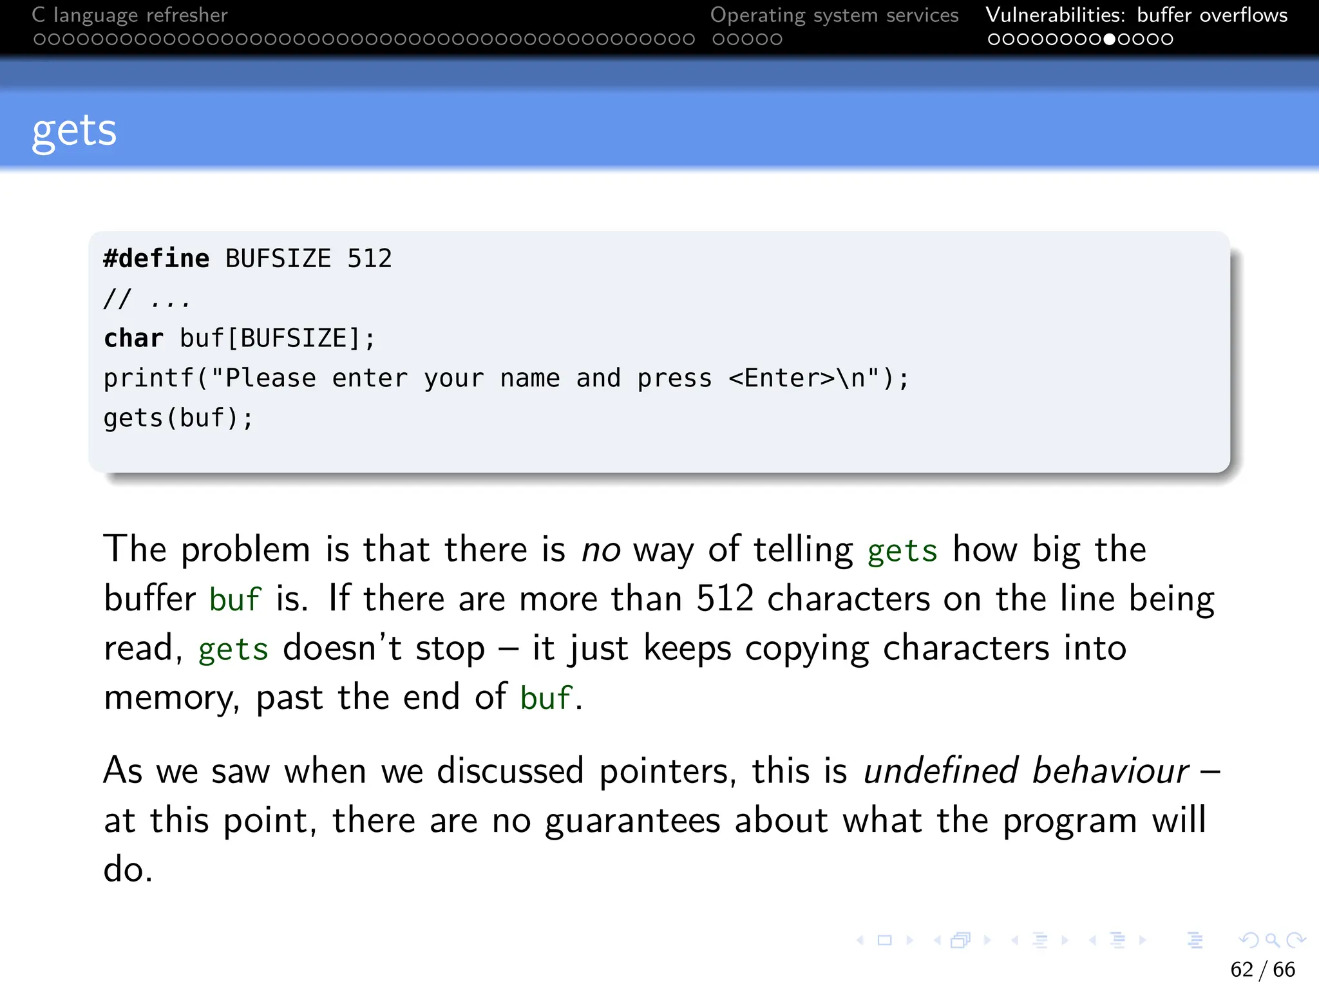Viewport: 1319px width, 989px height.
Task: Select last dot under Operating system services
Action: click(x=776, y=39)
